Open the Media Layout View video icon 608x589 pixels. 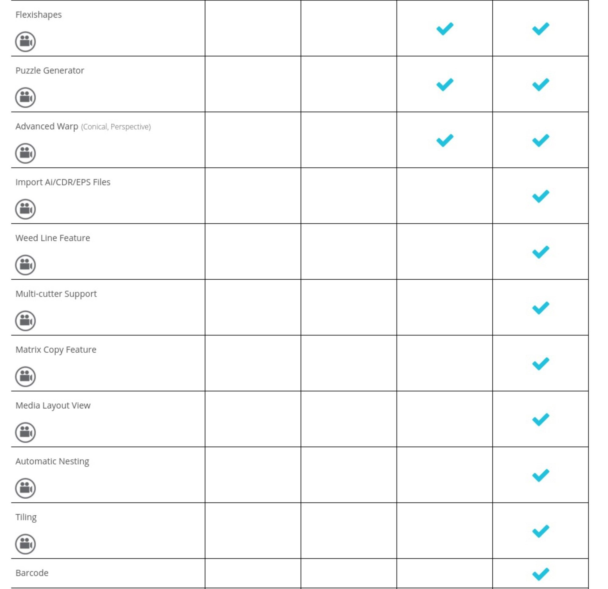[26, 432]
